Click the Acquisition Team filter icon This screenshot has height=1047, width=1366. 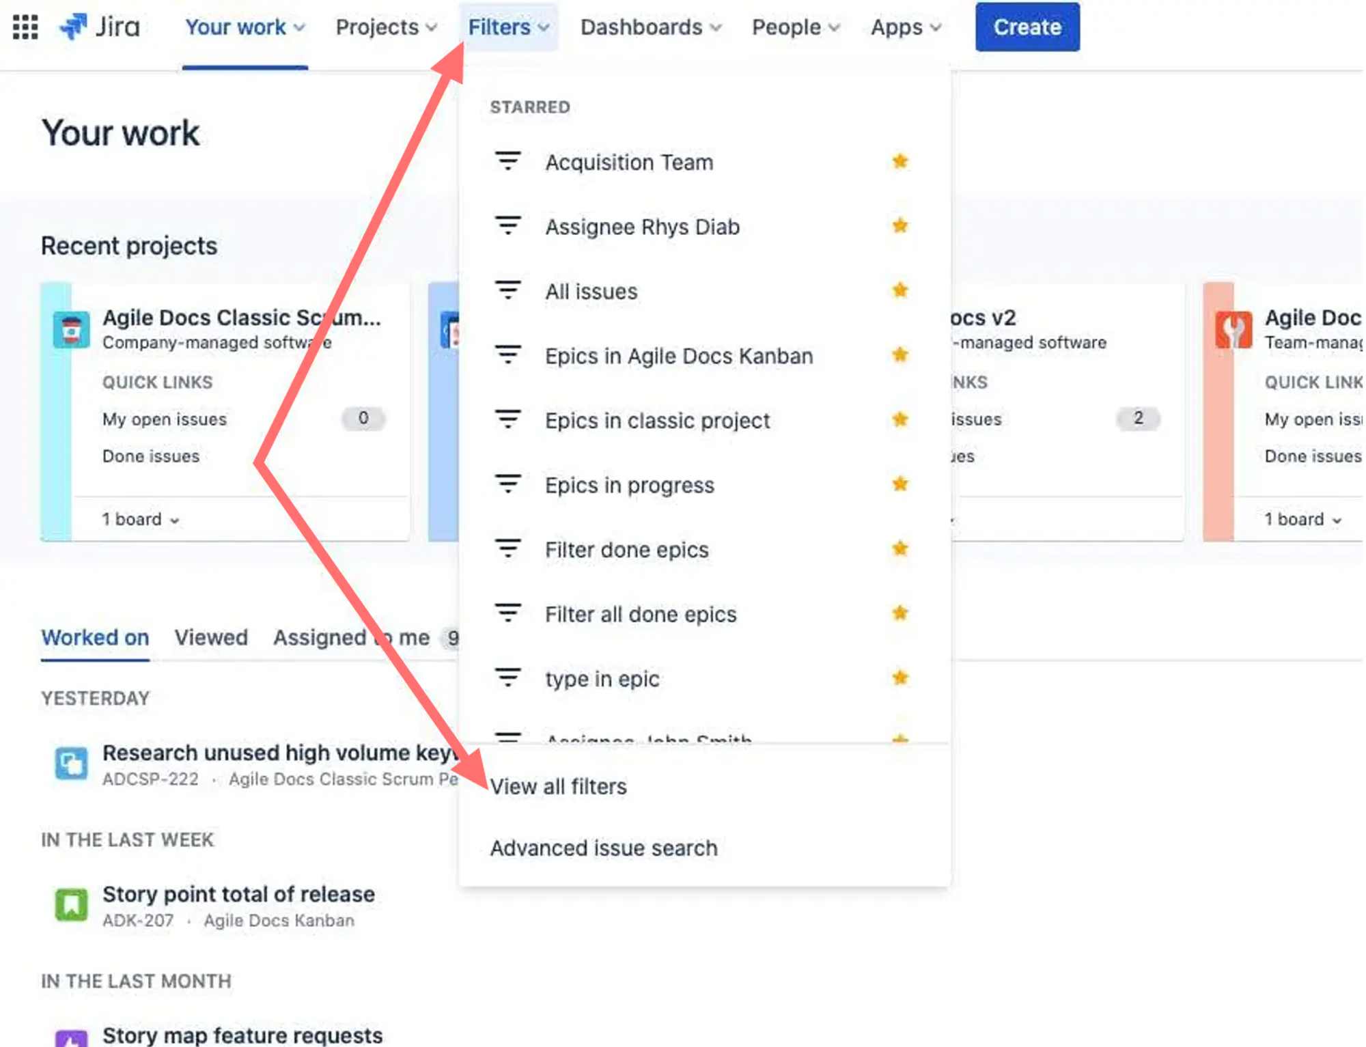pos(507,162)
